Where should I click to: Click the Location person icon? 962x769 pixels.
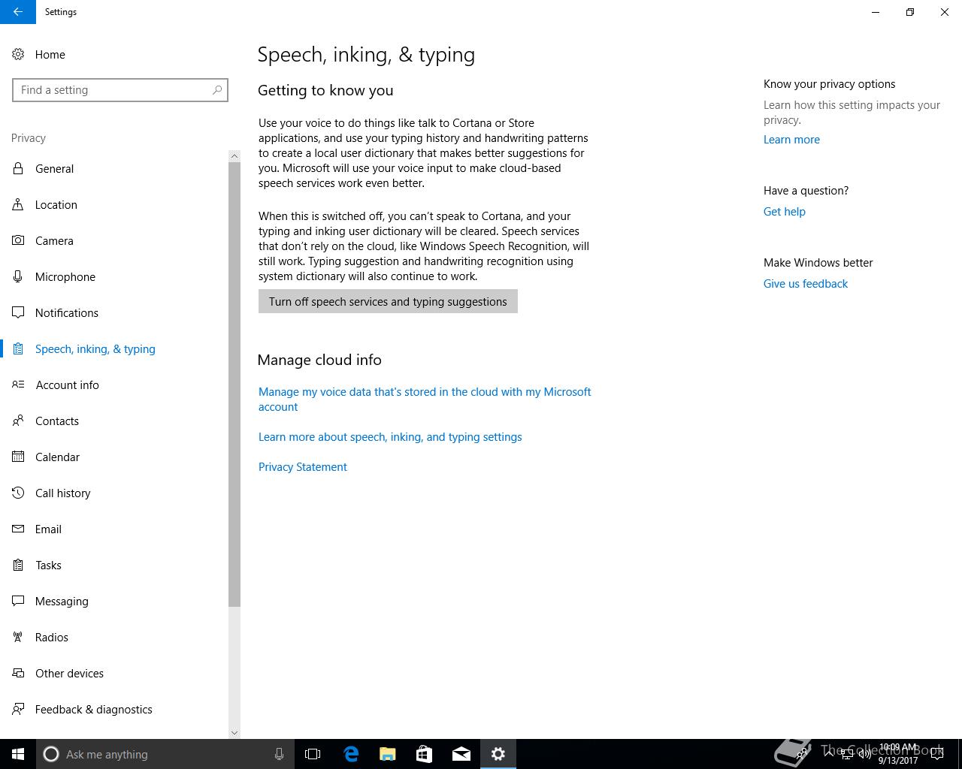pos(18,204)
